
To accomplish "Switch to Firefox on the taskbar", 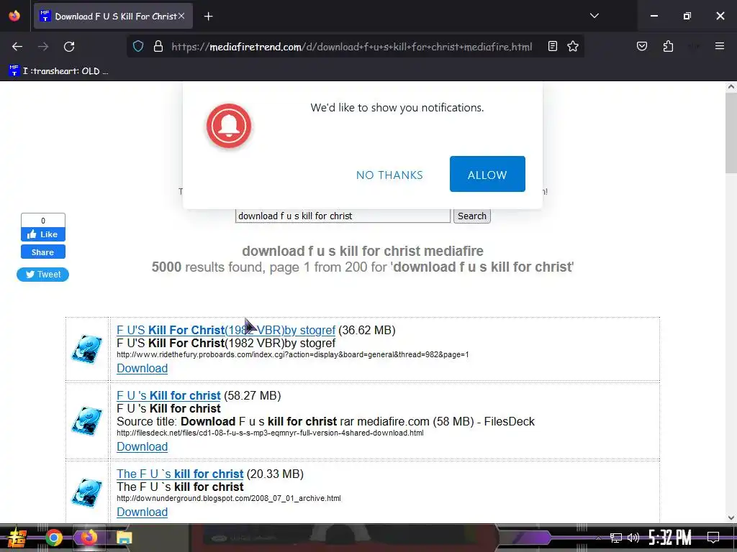I will click(89, 538).
